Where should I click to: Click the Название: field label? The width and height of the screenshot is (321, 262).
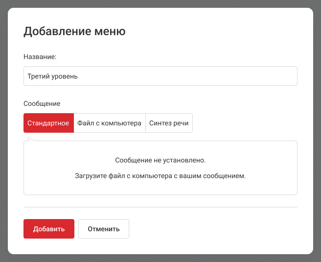pyautogui.click(x=40, y=57)
